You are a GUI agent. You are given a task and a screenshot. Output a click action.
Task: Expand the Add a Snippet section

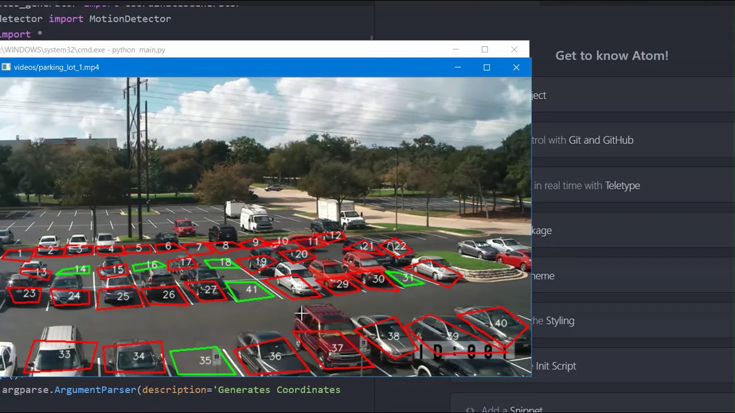coord(593,404)
